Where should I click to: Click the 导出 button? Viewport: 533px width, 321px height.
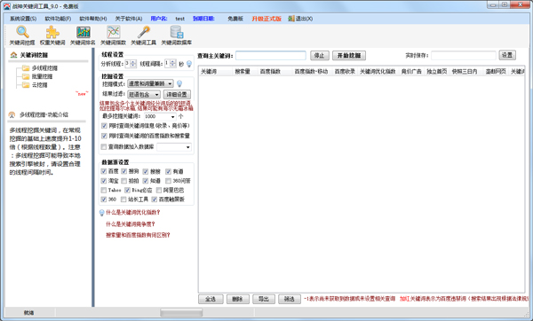pyautogui.click(x=264, y=299)
